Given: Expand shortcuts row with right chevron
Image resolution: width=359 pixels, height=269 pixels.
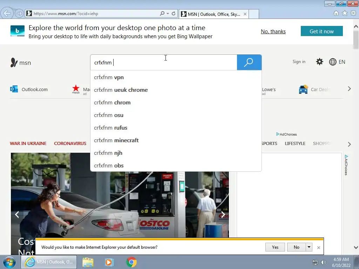Looking at the screenshot, I should point(349,89).
